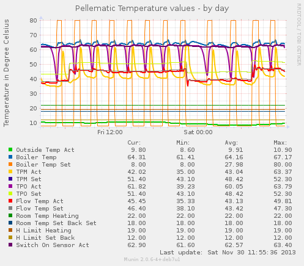Click the TPO Act minimum value 39.23
This screenshot has width=304, height=266.
coord(185,187)
